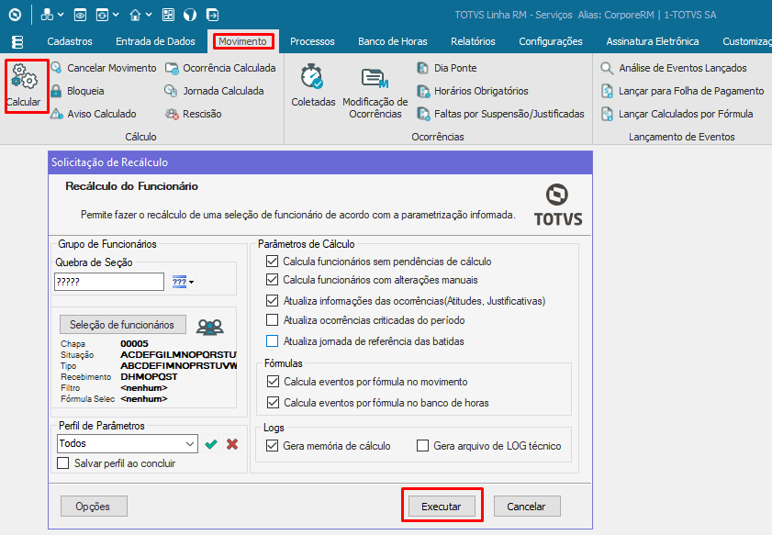The image size is (772, 535).
Task: Click the Quebra de Seção ????? input field
Action: [x=109, y=282]
